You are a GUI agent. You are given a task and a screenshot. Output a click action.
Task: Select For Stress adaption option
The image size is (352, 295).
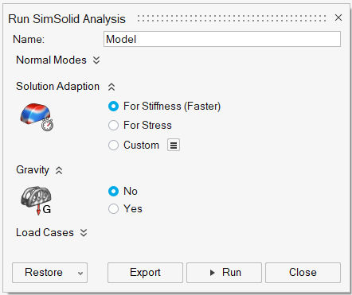click(113, 125)
